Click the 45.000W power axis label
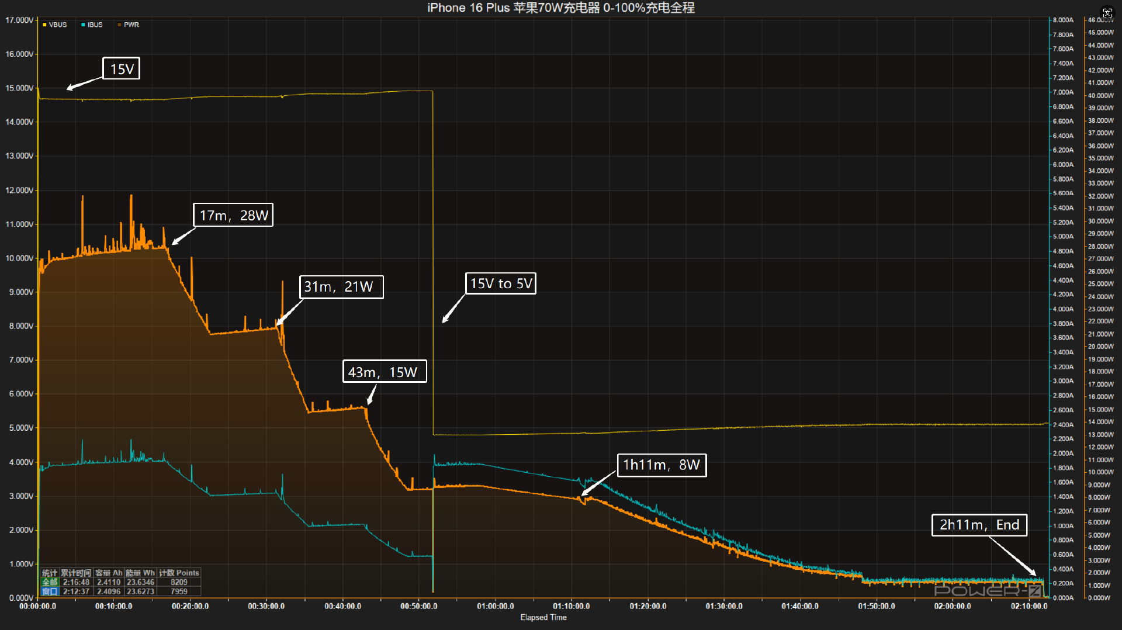Viewport: 1122px width, 630px height. (x=1101, y=32)
